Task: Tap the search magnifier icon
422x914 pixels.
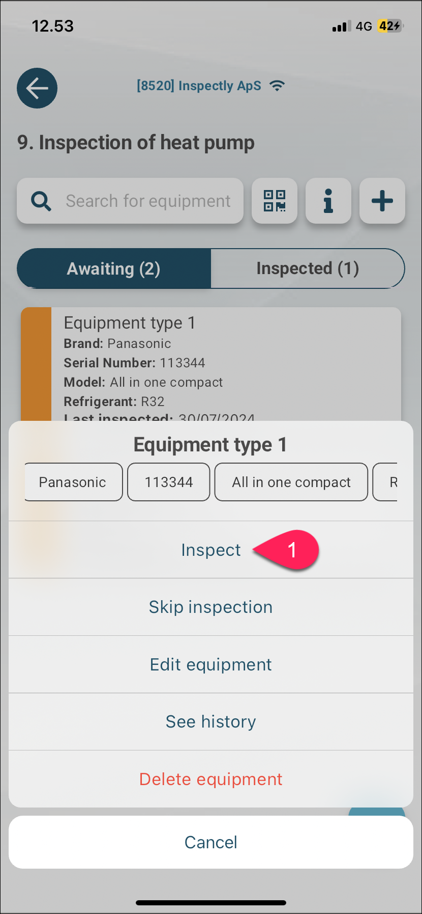Action: click(x=41, y=201)
